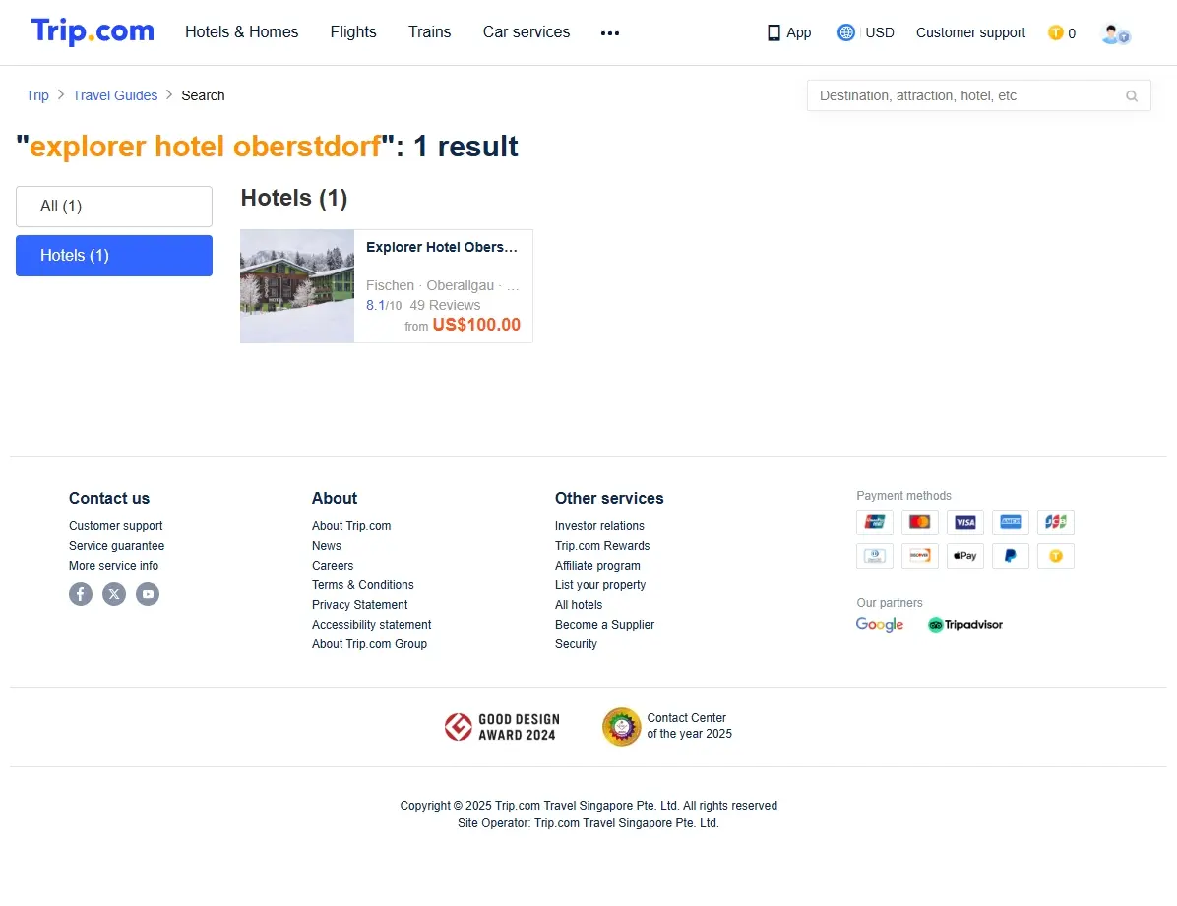Open the Affiliate program footer link

(597, 566)
